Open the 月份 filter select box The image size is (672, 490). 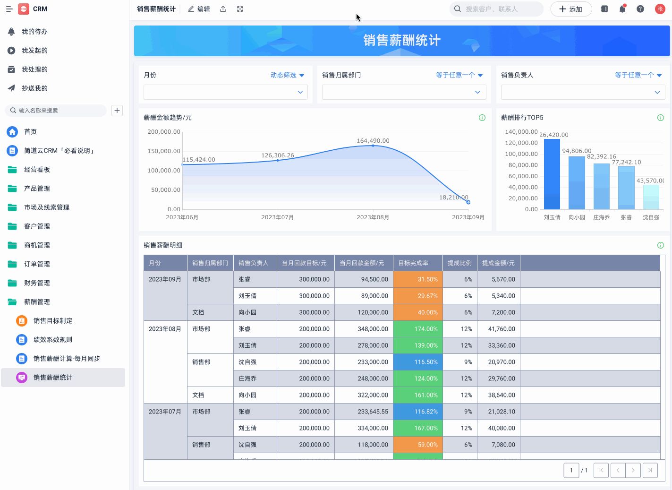tap(226, 92)
